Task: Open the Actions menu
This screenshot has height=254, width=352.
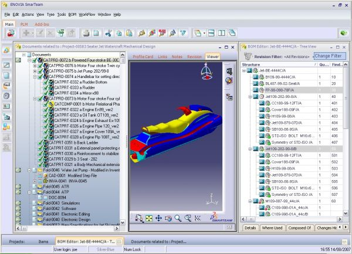Action: coord(28,15)
